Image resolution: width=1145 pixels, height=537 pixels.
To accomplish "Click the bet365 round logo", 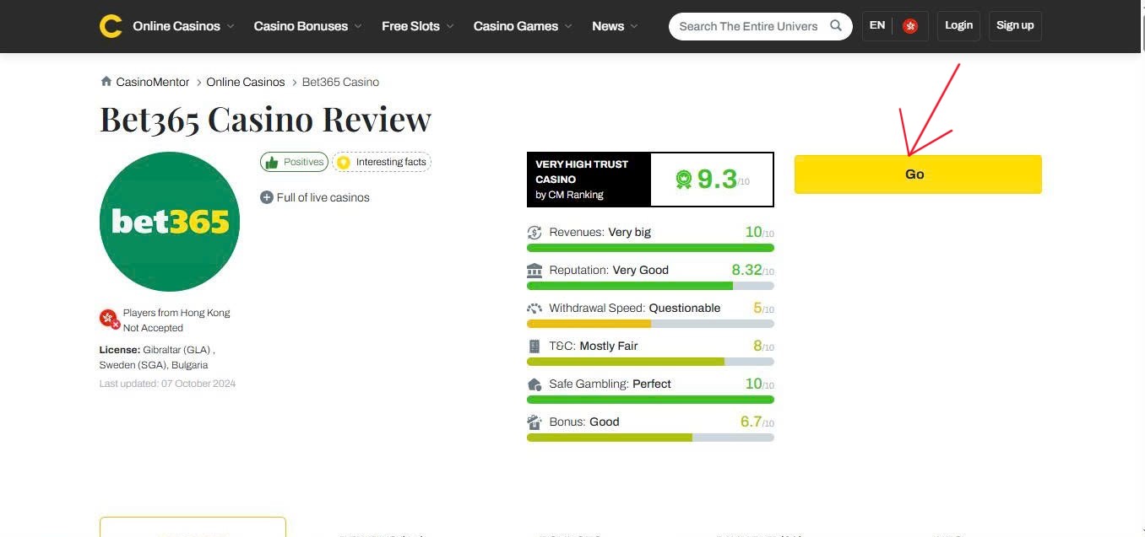I will pyautogui.click(x=170, y=222).
